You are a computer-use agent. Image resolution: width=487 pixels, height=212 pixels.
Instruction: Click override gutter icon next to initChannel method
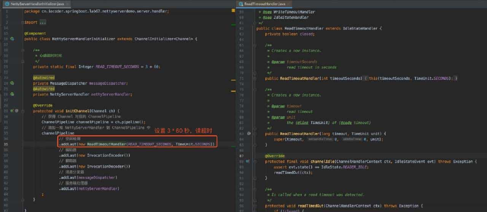click(12, 111)
